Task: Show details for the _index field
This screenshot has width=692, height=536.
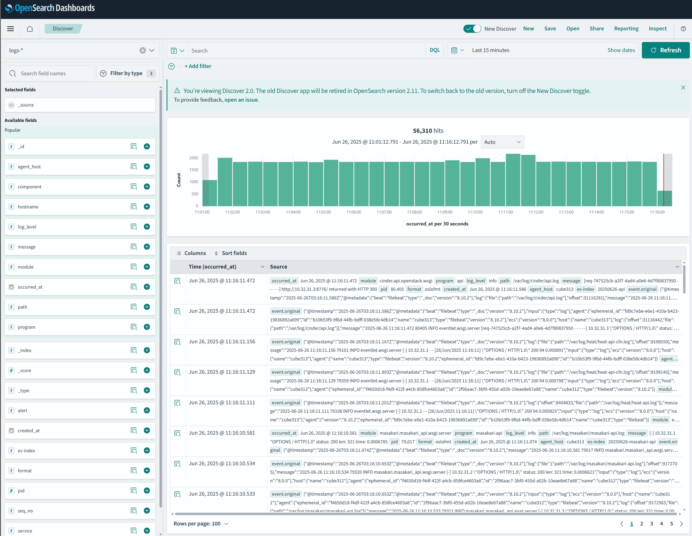Action: tap(134, 350)
